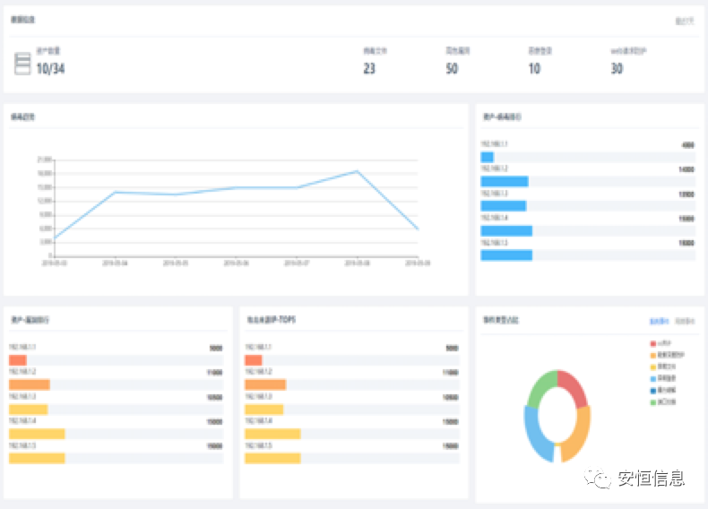Click the red bar in TOP5 attack source panel

(x=253, y=360)
